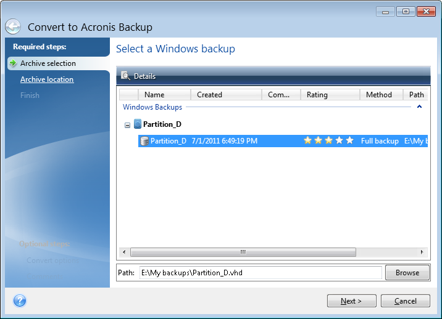This screenshot has width=442, height=319.
Task: Click the Next > button
Action: click(351, 301)
